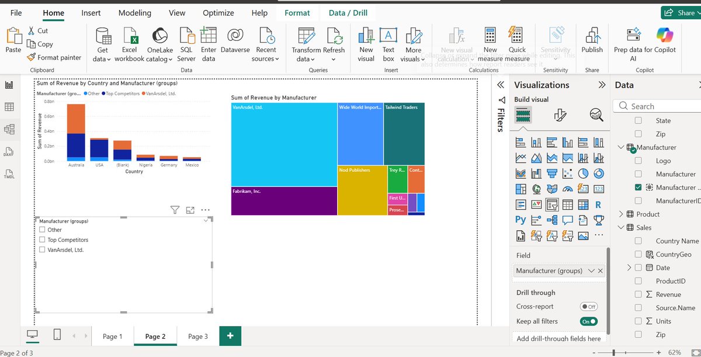This screenshot has height=357, width=701.
Task: Go to Page 1
Action: [x=113, y=336]
